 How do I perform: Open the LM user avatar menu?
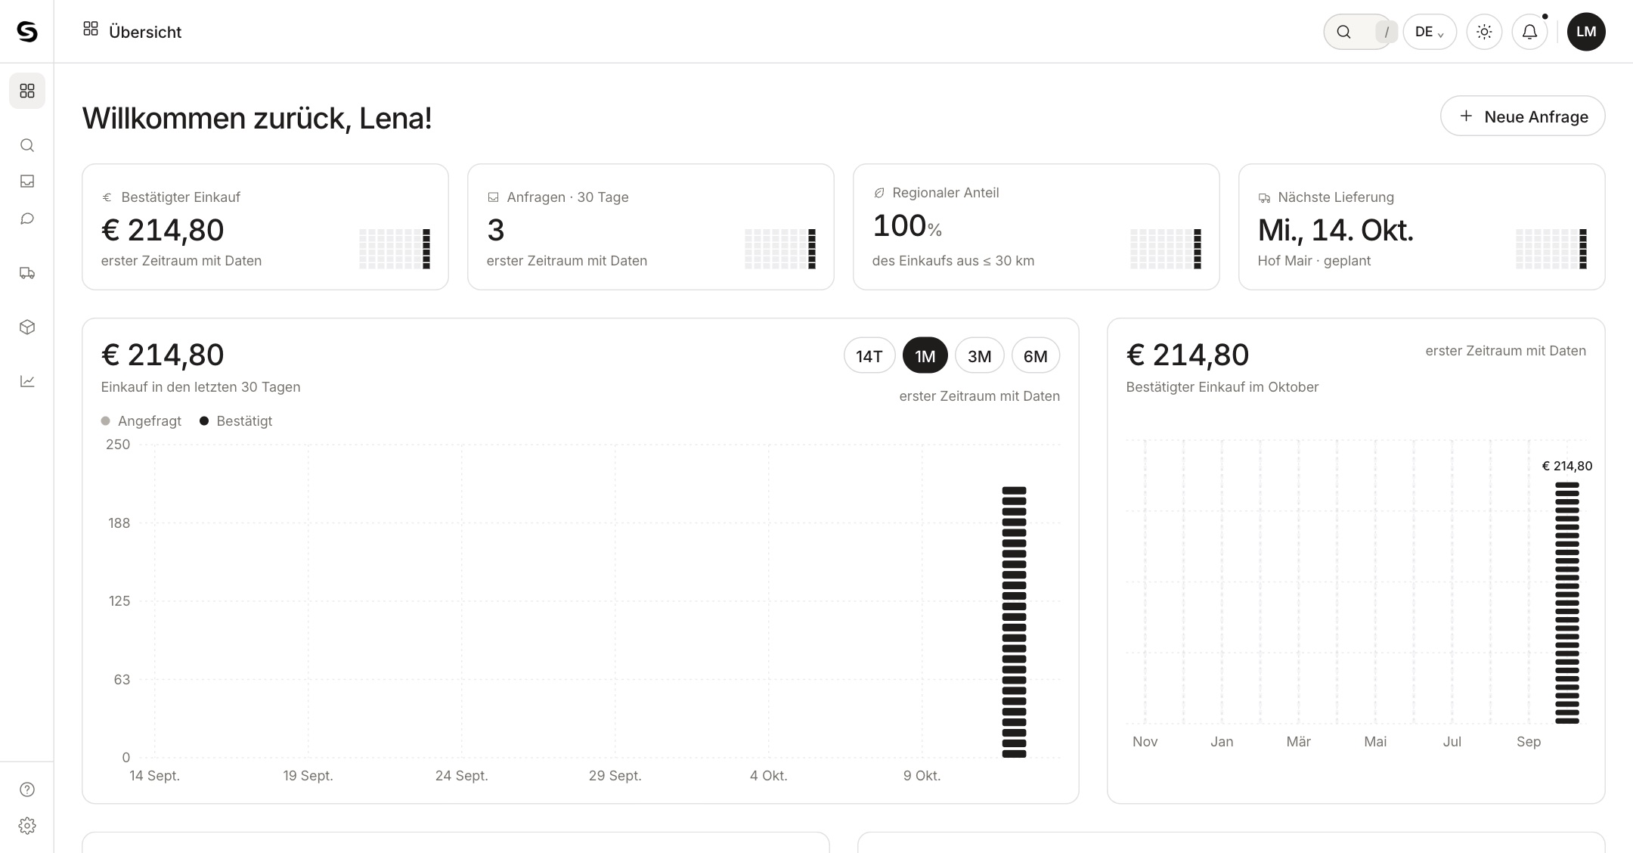[1586, 32]
